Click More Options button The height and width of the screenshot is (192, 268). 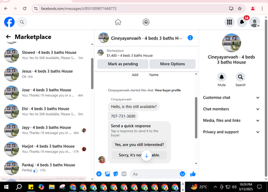point(173,64)
